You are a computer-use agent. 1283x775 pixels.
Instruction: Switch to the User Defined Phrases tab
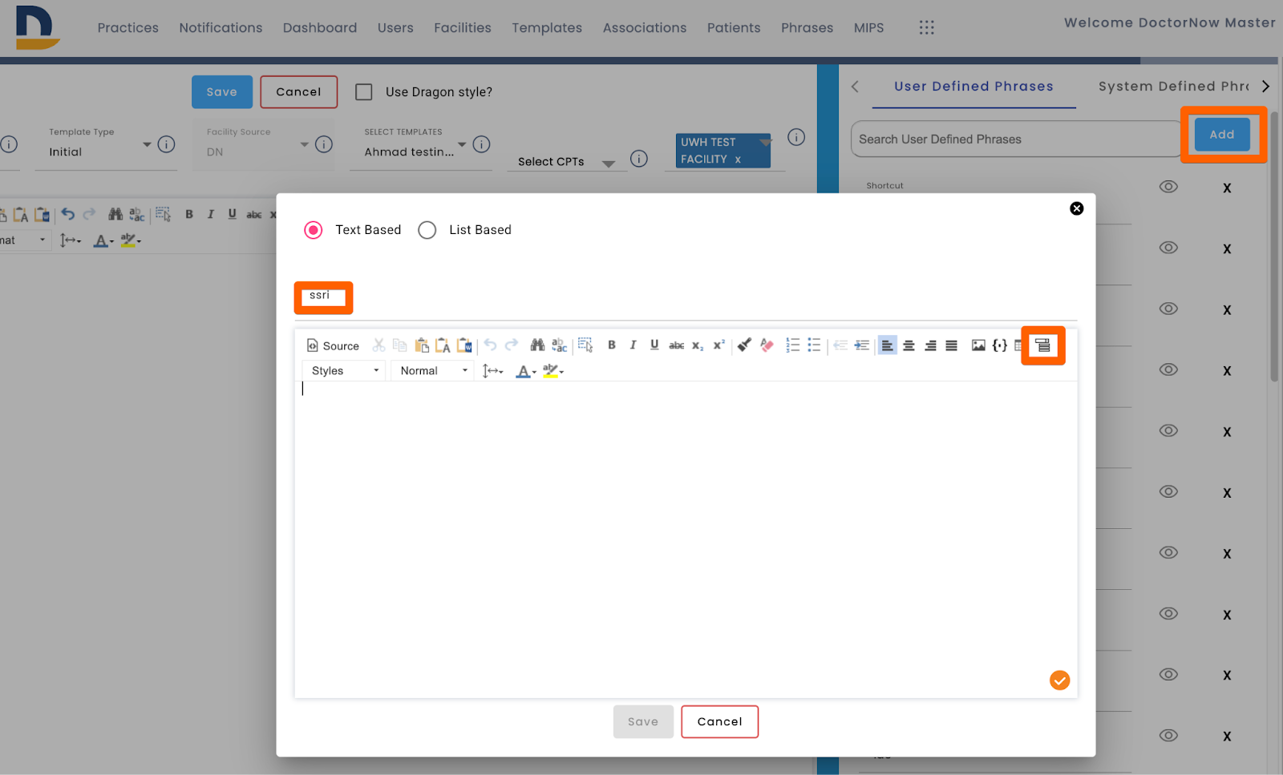point(973,87)
